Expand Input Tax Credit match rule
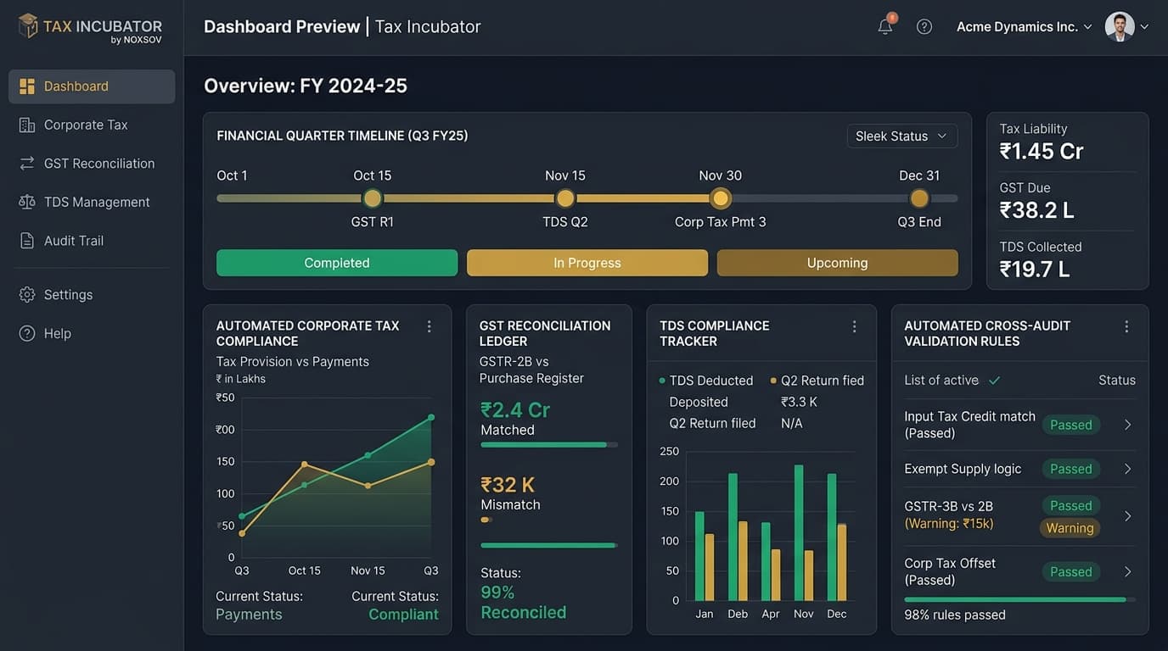This screenshot has width=1168, height=651. [x=1128, y=425]
